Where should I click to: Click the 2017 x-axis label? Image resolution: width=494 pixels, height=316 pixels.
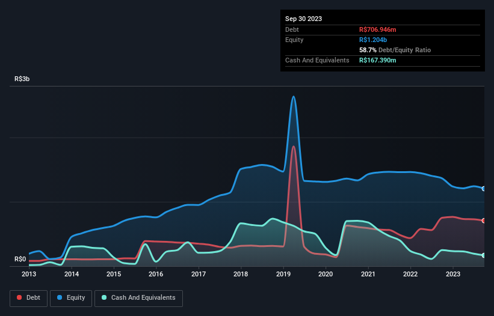click(199, 274)
